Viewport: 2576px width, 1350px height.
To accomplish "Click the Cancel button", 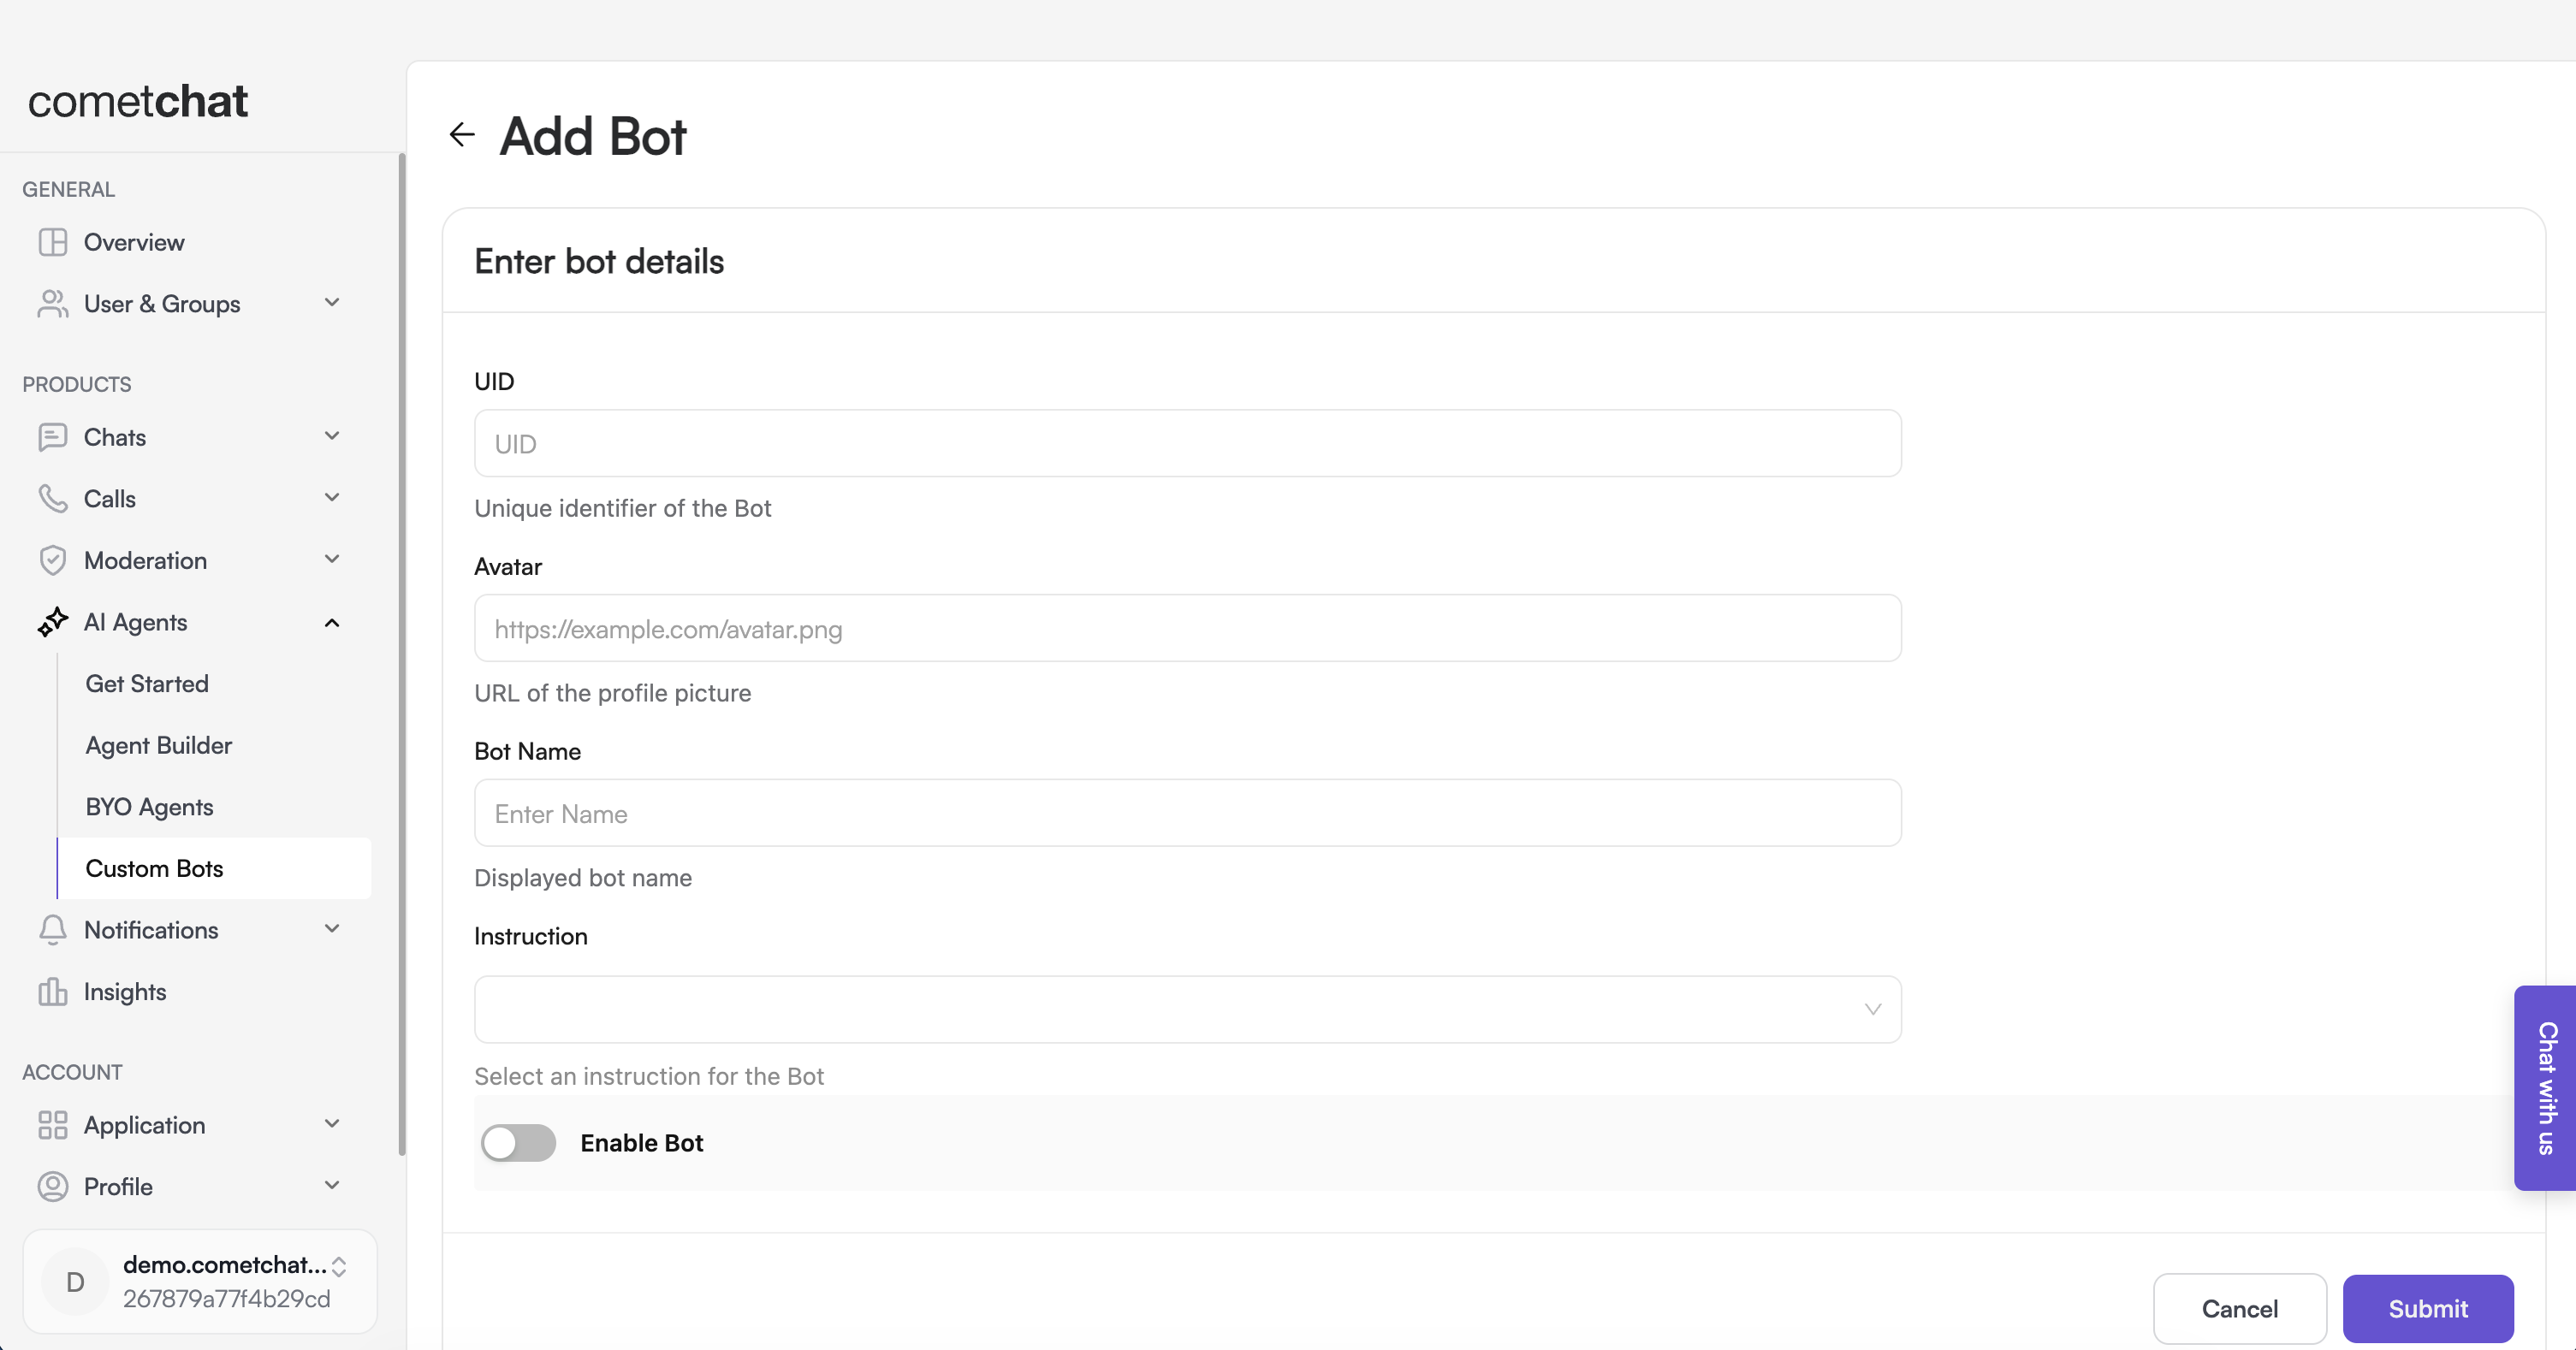I will (2239, 1308).
